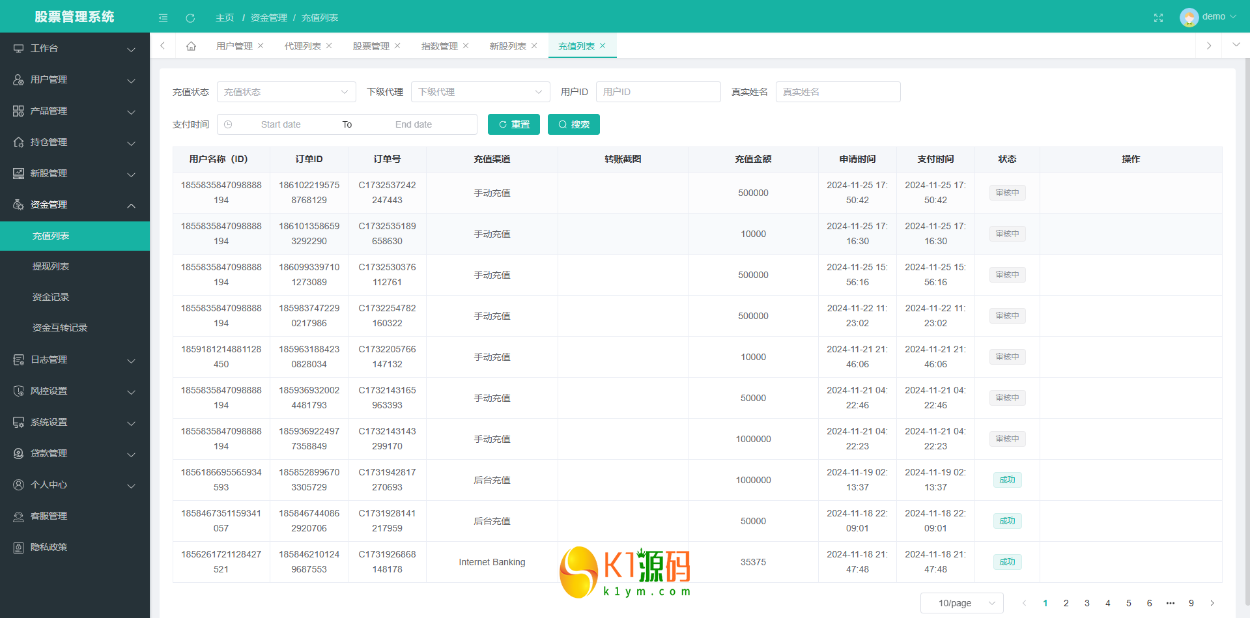
Task: Go to page 3 in pagination
Action: pos(1087,603)
